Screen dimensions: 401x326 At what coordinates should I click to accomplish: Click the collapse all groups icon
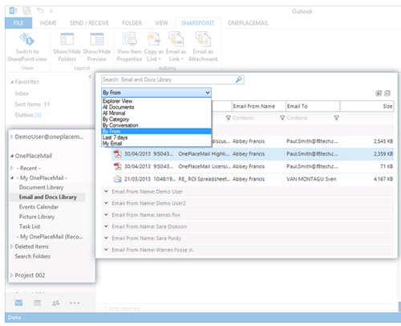coord(387,93)
